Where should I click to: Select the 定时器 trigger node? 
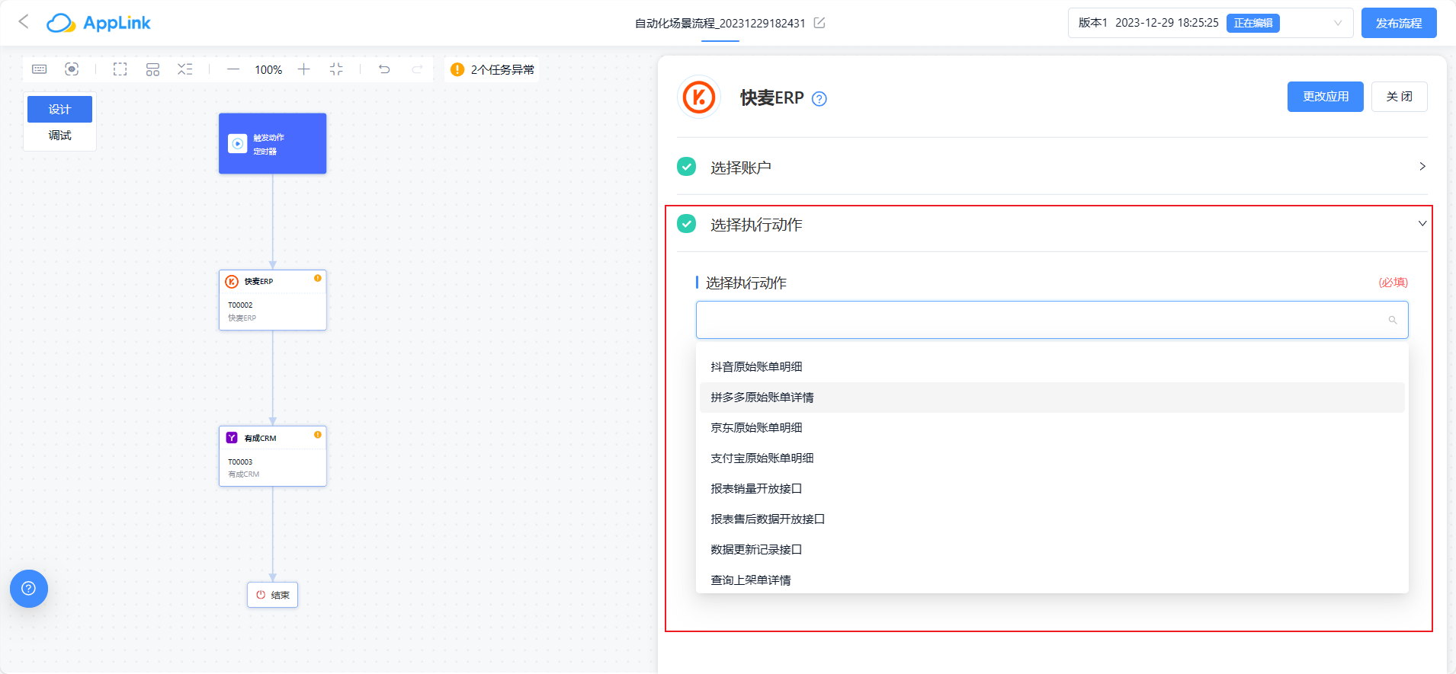[273, 144]
